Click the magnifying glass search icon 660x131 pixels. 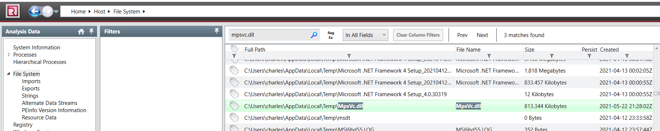[x=314, y=35]
